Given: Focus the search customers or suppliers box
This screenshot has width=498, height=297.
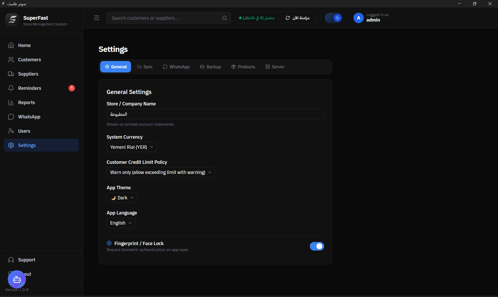Looking at the screenshot, I should 168,18.
